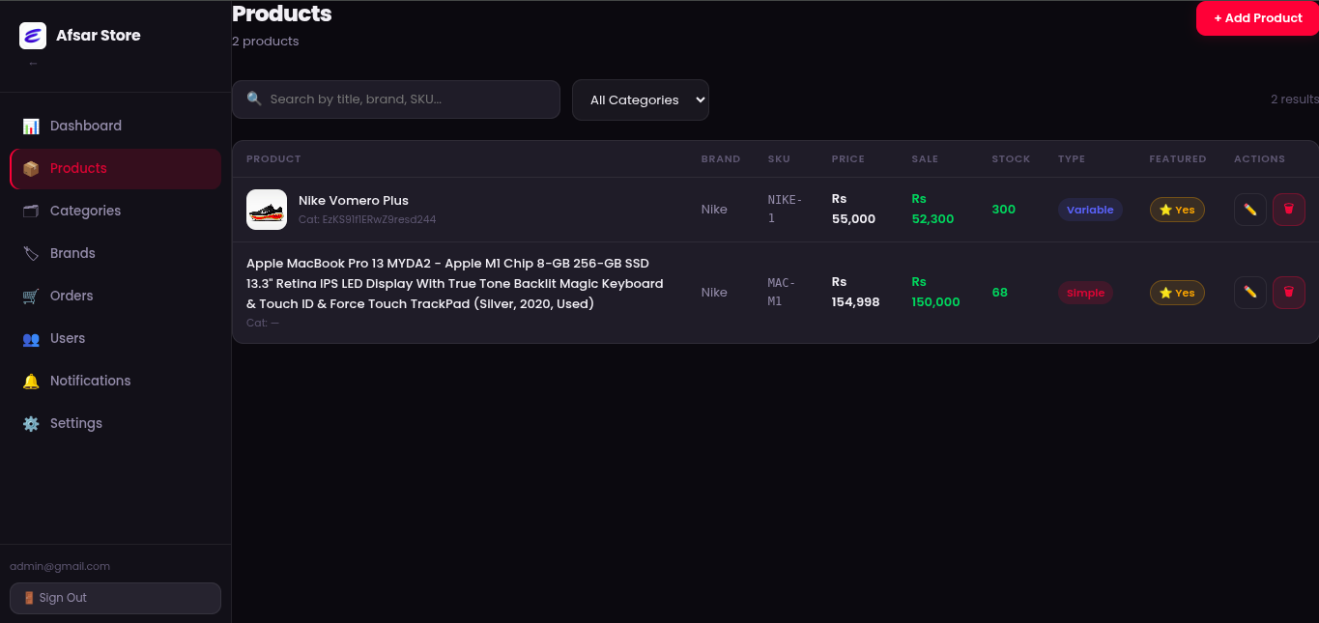This screenshot has height=623, width=1319.
Task: Click the Cat: EzKS91f1ERwZ9resd244 text
Action: [367, 219]
